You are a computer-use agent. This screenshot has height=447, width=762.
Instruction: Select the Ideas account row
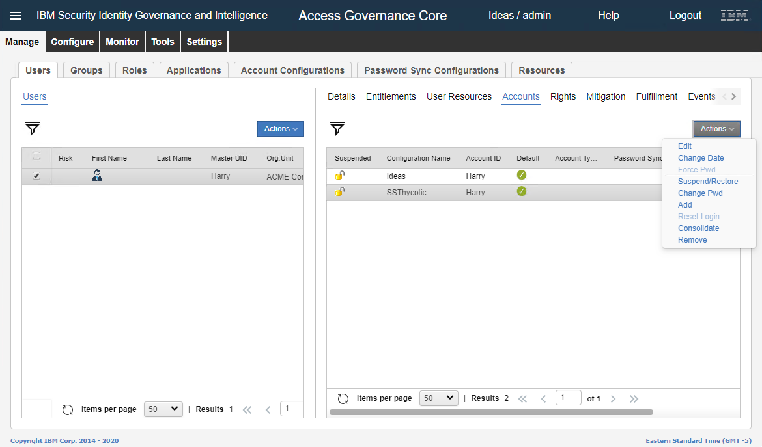494,176
